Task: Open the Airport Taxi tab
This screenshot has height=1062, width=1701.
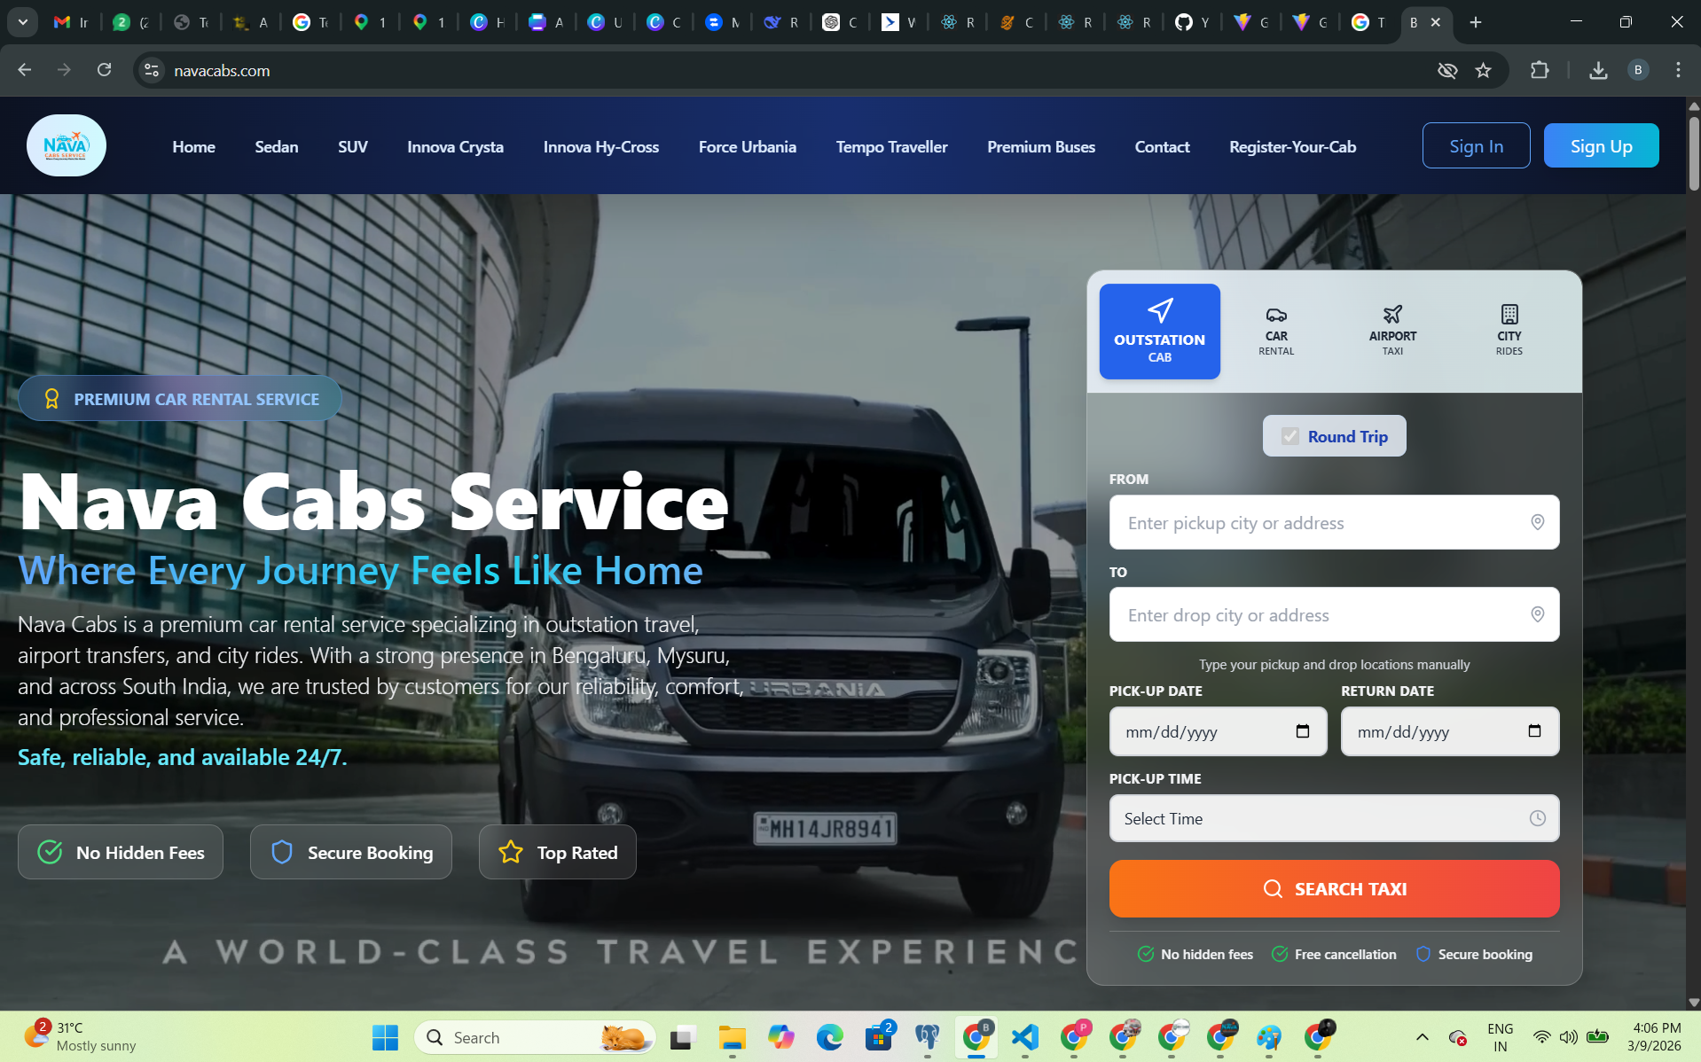Action: (x=1392, y=332)
